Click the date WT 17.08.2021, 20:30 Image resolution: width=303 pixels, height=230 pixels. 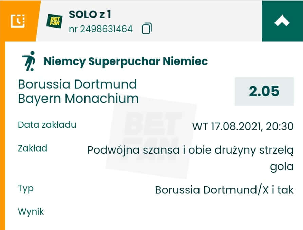pyautogui.click(x=243, y=127)
